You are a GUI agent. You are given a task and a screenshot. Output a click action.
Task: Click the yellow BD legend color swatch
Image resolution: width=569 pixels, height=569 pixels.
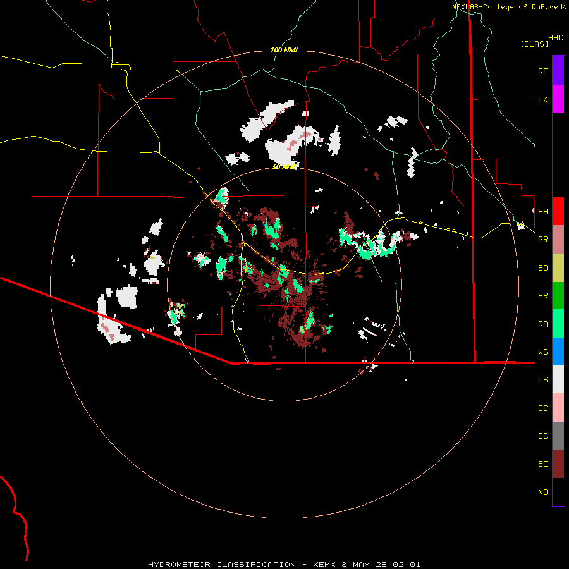point(558,268)
